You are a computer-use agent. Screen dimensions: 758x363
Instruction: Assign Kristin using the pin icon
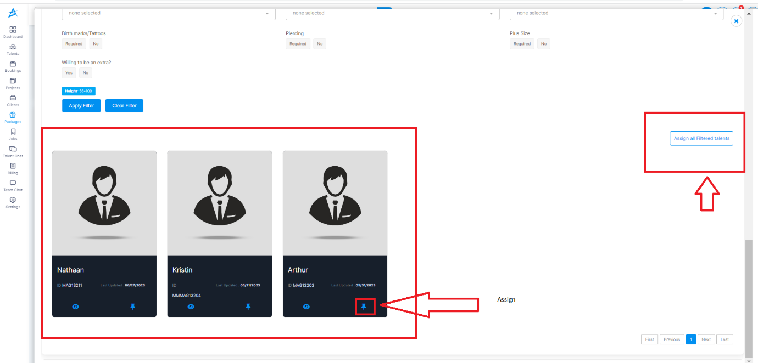pos(248,307)
